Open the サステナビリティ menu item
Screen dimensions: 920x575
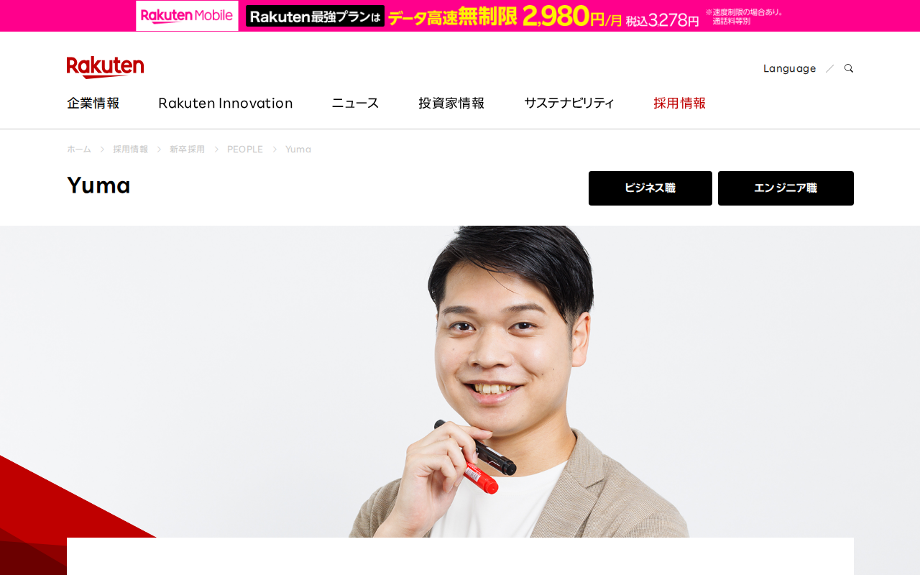(569, 103)
